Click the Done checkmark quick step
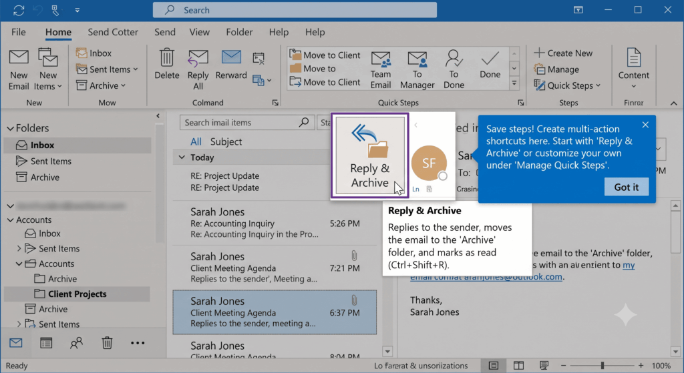Screen dimensions: 684x373 (490, 65)
